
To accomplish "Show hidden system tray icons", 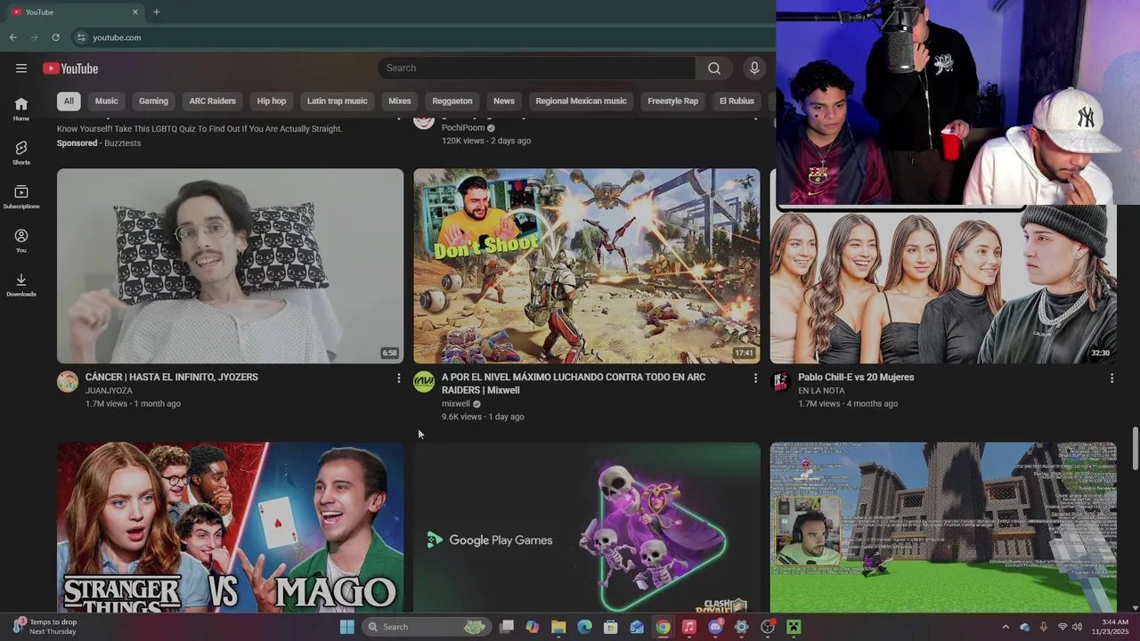I will point(1006,627).
